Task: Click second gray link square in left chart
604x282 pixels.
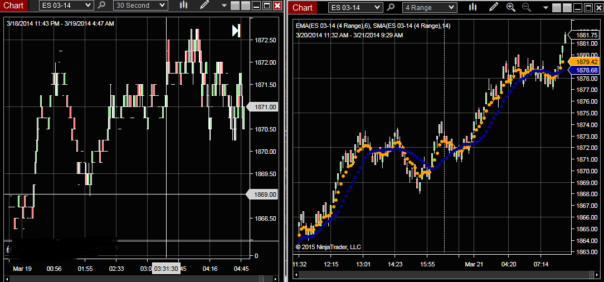Action: (x=245, y=6)
